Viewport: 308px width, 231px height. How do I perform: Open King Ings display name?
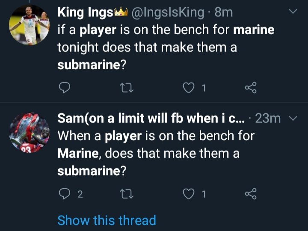point(86,12)
